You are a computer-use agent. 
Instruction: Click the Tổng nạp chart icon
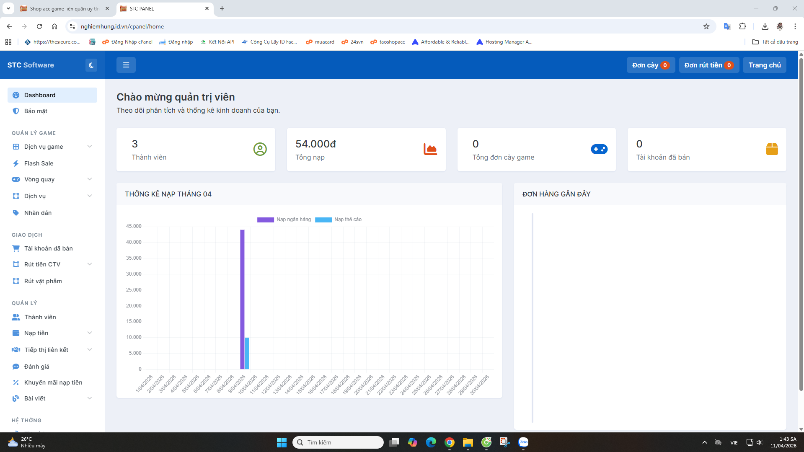[430, 149]
